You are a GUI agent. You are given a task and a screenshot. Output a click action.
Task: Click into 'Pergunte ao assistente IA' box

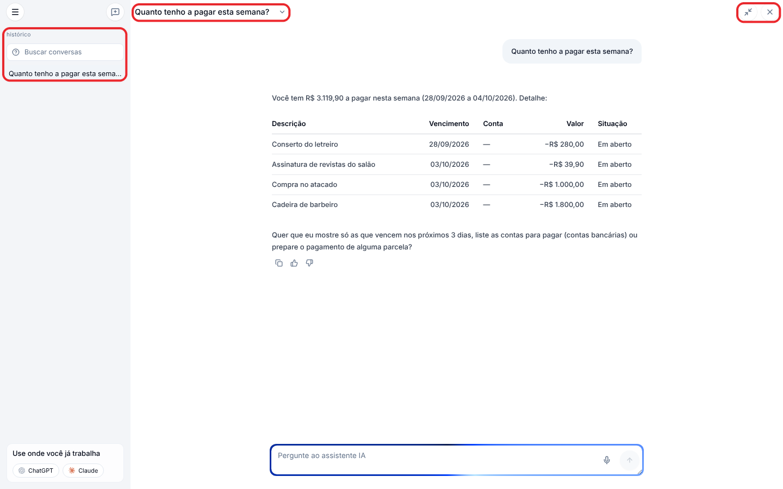(x=435, y=460)
